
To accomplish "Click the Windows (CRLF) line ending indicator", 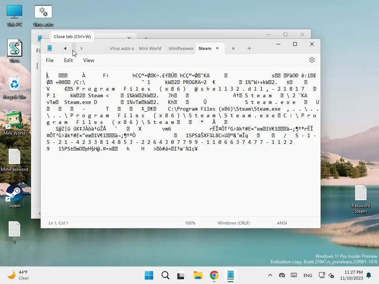I will 234,223.
